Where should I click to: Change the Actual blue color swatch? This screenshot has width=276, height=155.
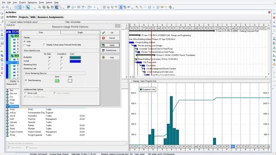[x=75, y=61]
